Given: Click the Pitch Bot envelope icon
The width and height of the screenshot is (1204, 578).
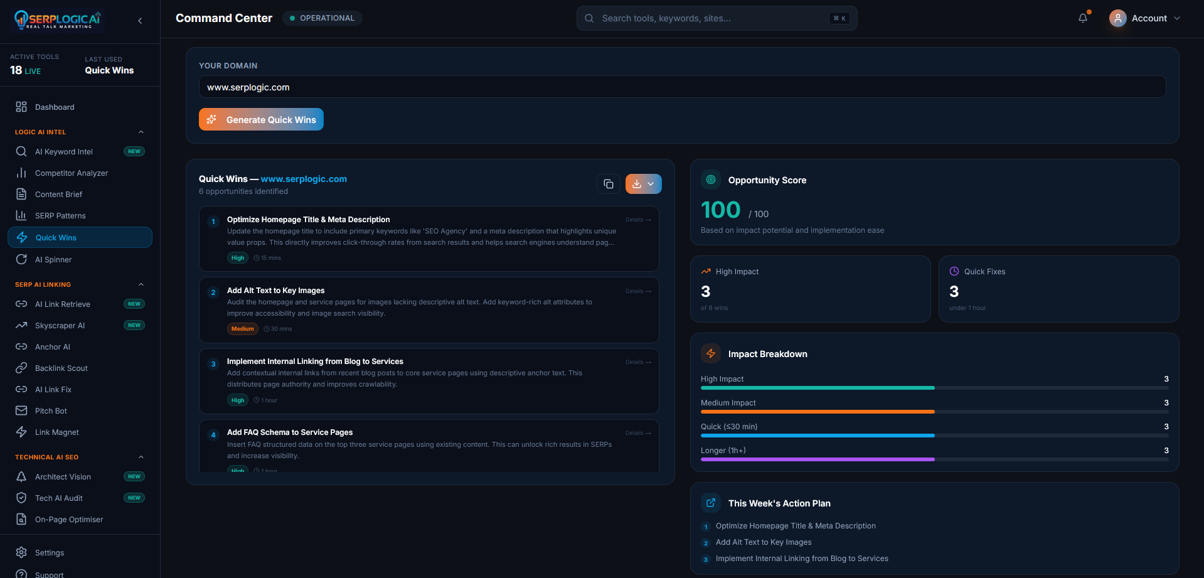Looking at the screenshot, I should point(21,410).
